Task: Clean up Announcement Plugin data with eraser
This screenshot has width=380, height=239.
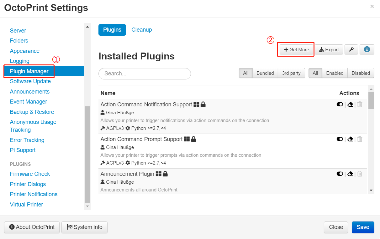Action: (x=351, y=174)
